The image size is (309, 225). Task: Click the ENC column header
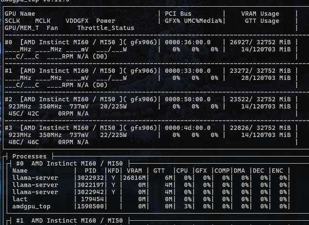277,171
